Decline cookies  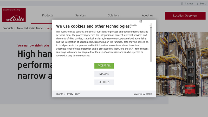pyautogui.click(x=104, y=74)
